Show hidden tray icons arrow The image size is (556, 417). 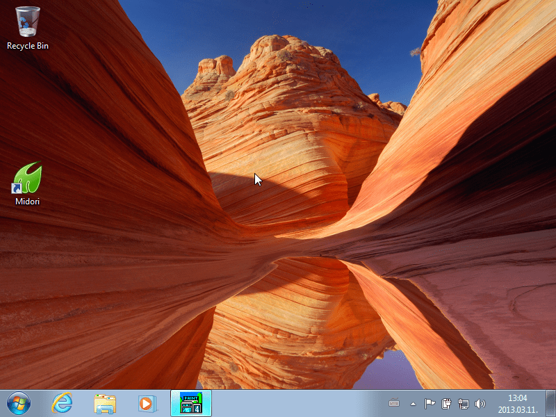point(413,404)
